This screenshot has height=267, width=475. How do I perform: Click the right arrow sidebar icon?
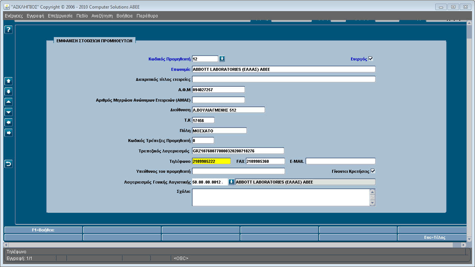tap(9, 133)
